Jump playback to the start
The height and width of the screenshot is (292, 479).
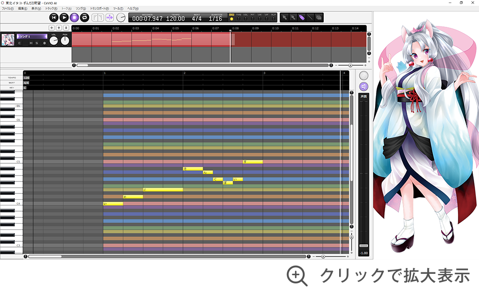tap(54, 18)
